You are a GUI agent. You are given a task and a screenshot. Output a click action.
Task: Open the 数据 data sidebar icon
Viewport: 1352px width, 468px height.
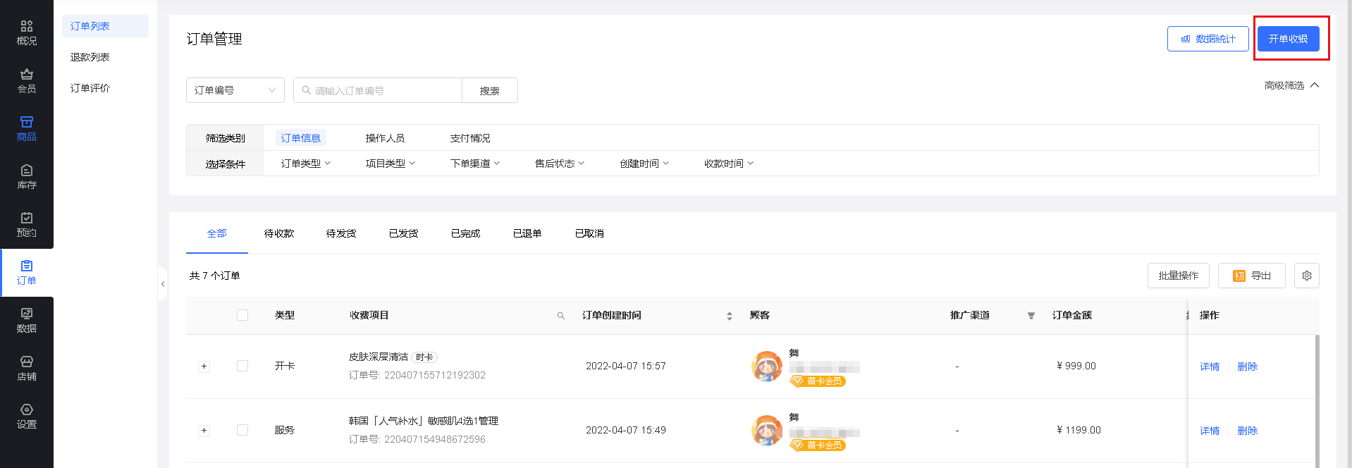pyautogui.click(x=27, y=321)
